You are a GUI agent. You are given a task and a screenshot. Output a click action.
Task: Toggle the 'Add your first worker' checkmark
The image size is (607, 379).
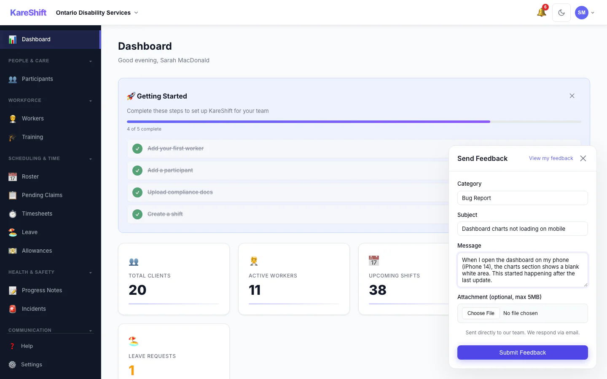tap(137, 149)
